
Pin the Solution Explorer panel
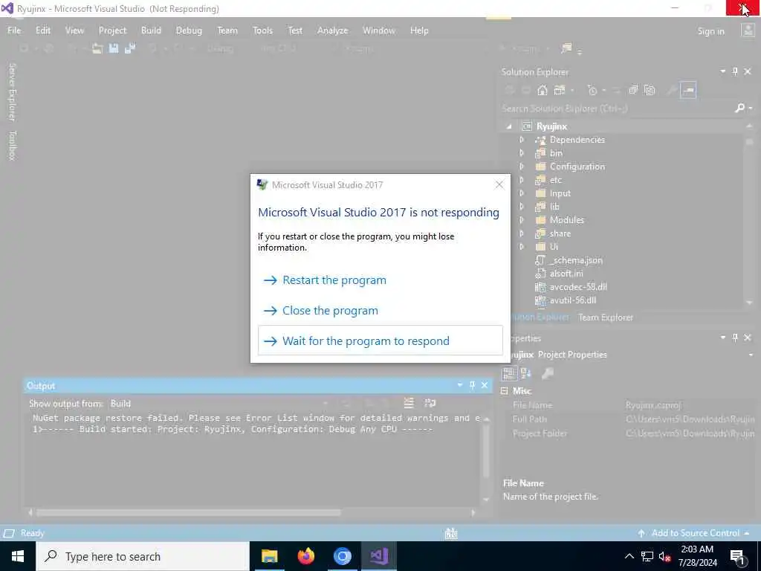[735, 71]
